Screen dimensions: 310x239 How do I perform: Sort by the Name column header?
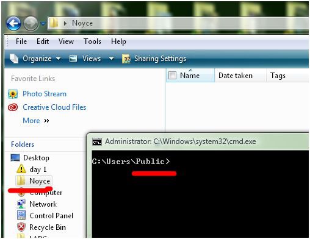click(x=190, y=76)
